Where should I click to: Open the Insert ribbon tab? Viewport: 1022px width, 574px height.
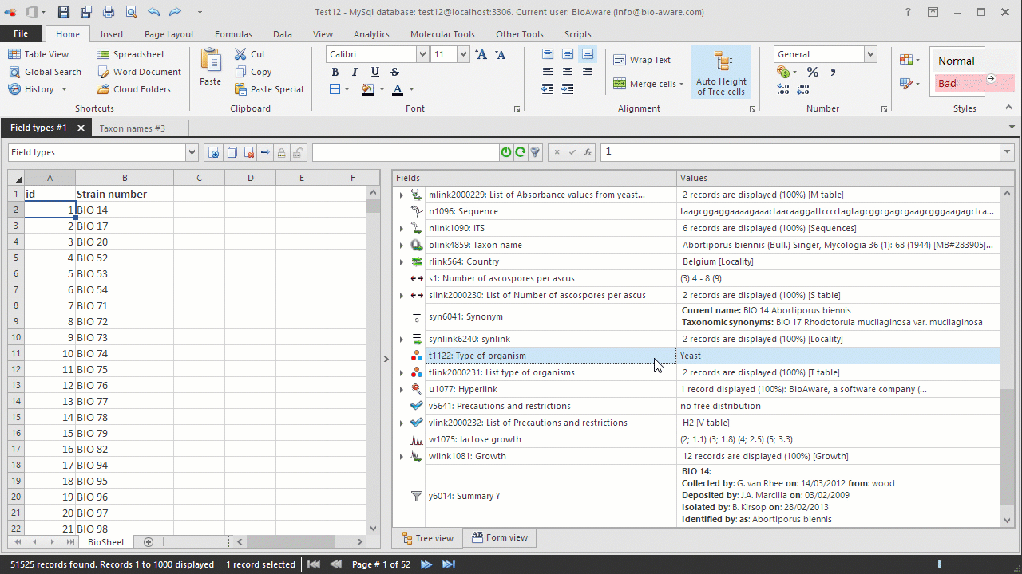pyautogui.click(x=112, y=34)
